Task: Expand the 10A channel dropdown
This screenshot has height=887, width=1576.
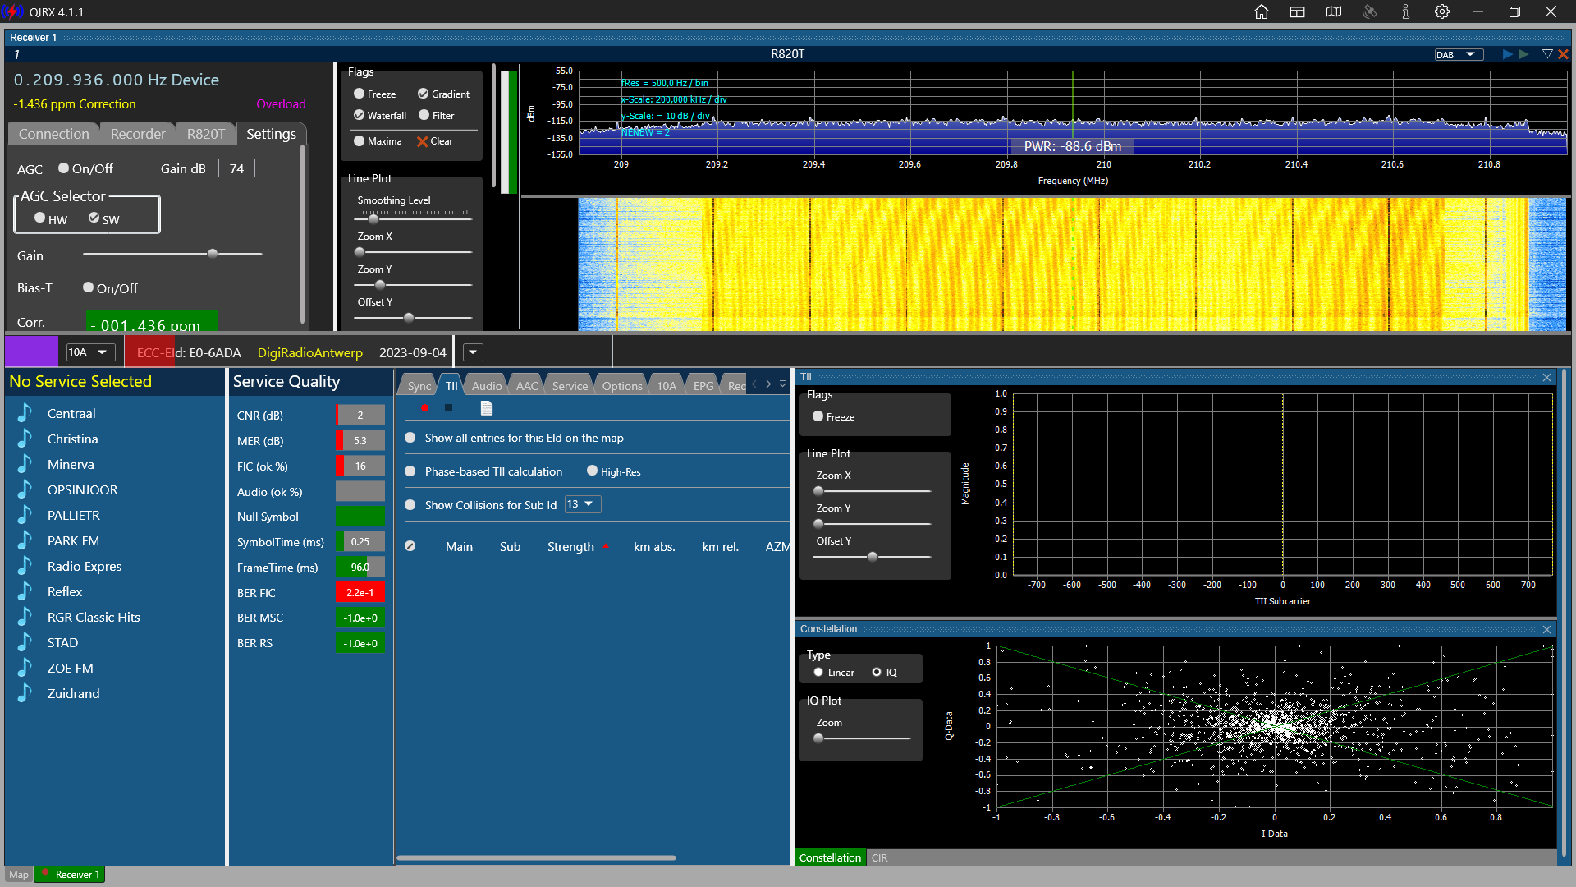Action: tap(89, 352)
